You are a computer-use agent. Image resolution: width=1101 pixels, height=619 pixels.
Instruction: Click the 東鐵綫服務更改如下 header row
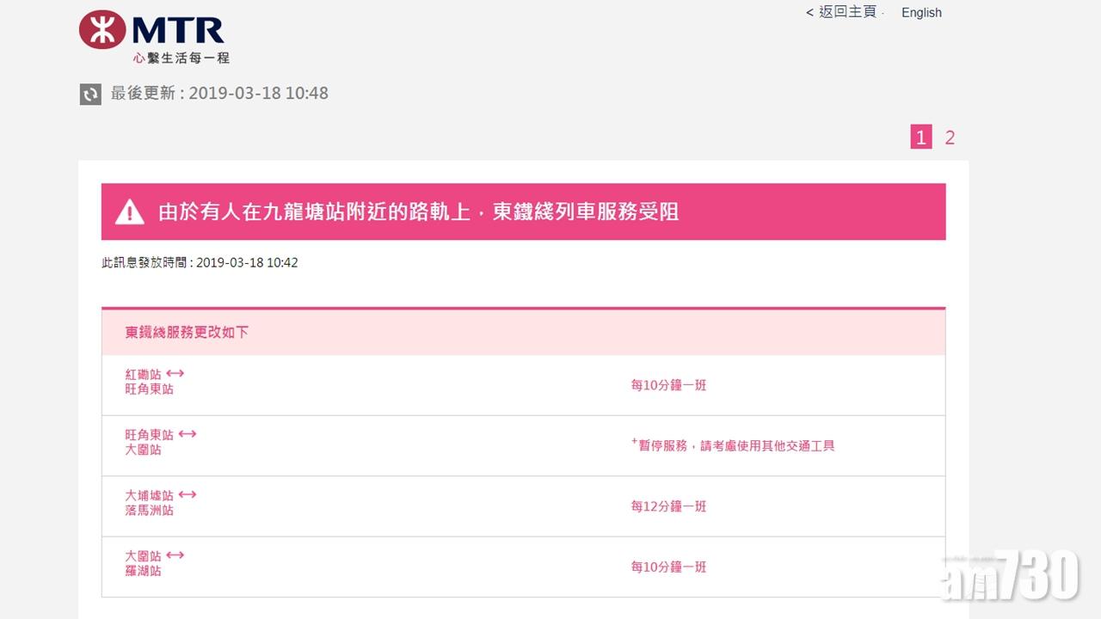188,332
